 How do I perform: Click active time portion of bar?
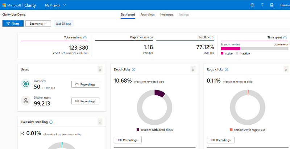231,48
